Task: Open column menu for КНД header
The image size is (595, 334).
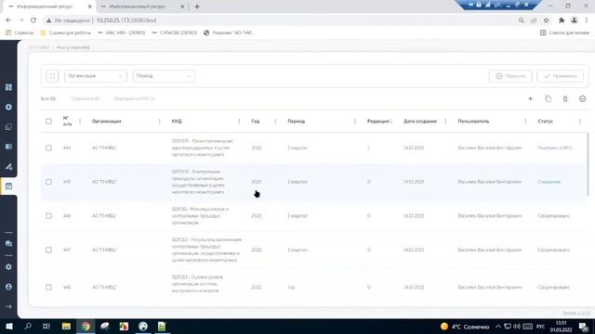Action: tap(239, 122)
